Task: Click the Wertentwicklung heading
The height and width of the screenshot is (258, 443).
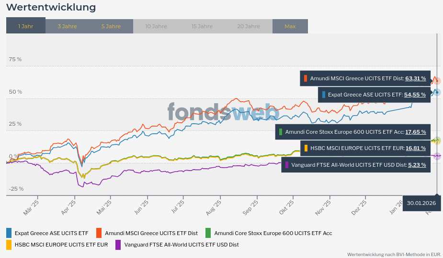Action: pyautogui.click(x=51, y=7)
